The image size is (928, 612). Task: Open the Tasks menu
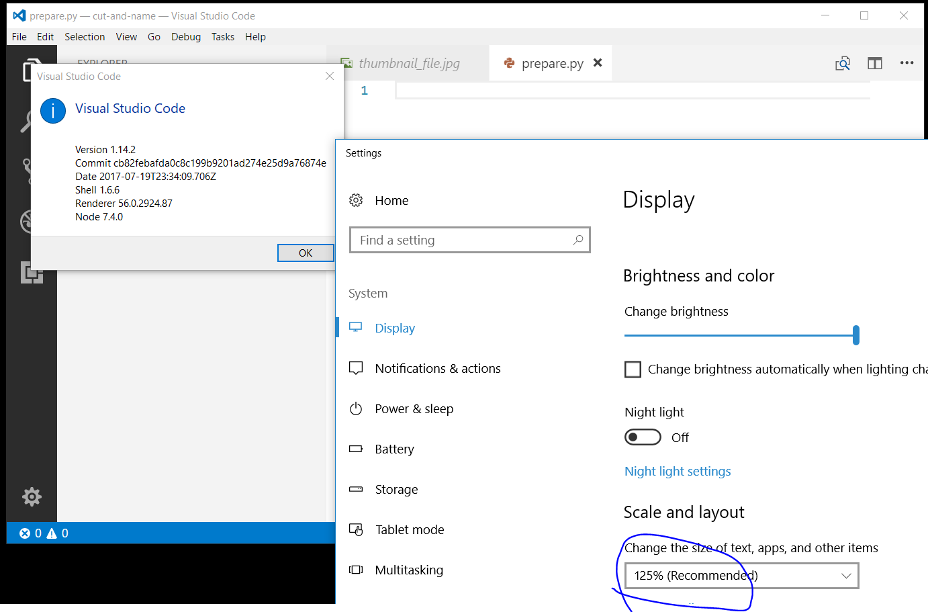click(223, 37)
